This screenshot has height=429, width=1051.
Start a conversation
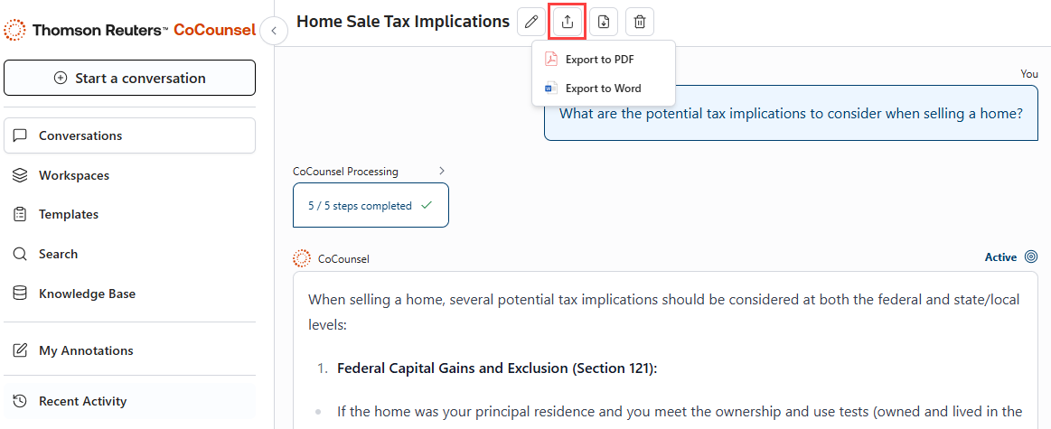click(130, 79)
